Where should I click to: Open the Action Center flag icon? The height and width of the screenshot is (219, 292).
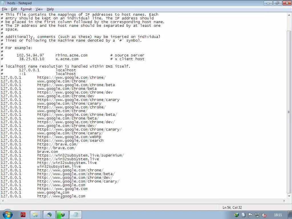250,215
